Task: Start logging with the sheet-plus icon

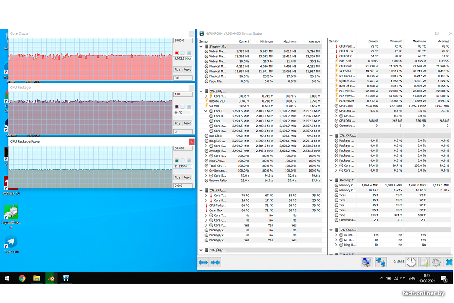Action: 424,262
